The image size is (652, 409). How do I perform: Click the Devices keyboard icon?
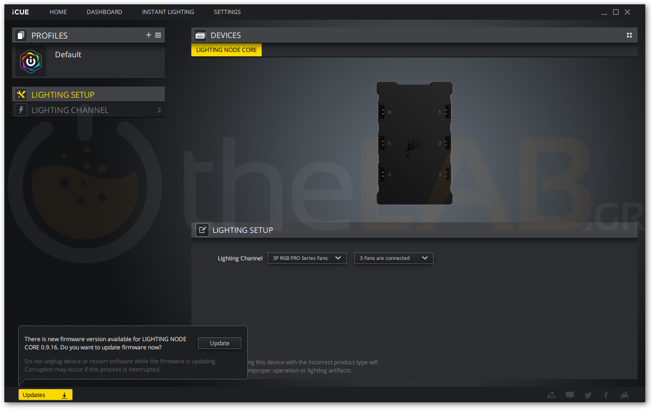click(200, 35)
